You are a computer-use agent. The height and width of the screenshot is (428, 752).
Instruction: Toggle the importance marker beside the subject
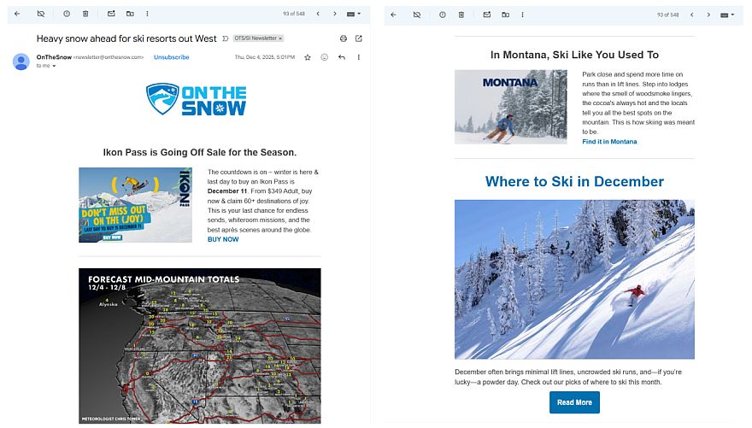[225, 38]
